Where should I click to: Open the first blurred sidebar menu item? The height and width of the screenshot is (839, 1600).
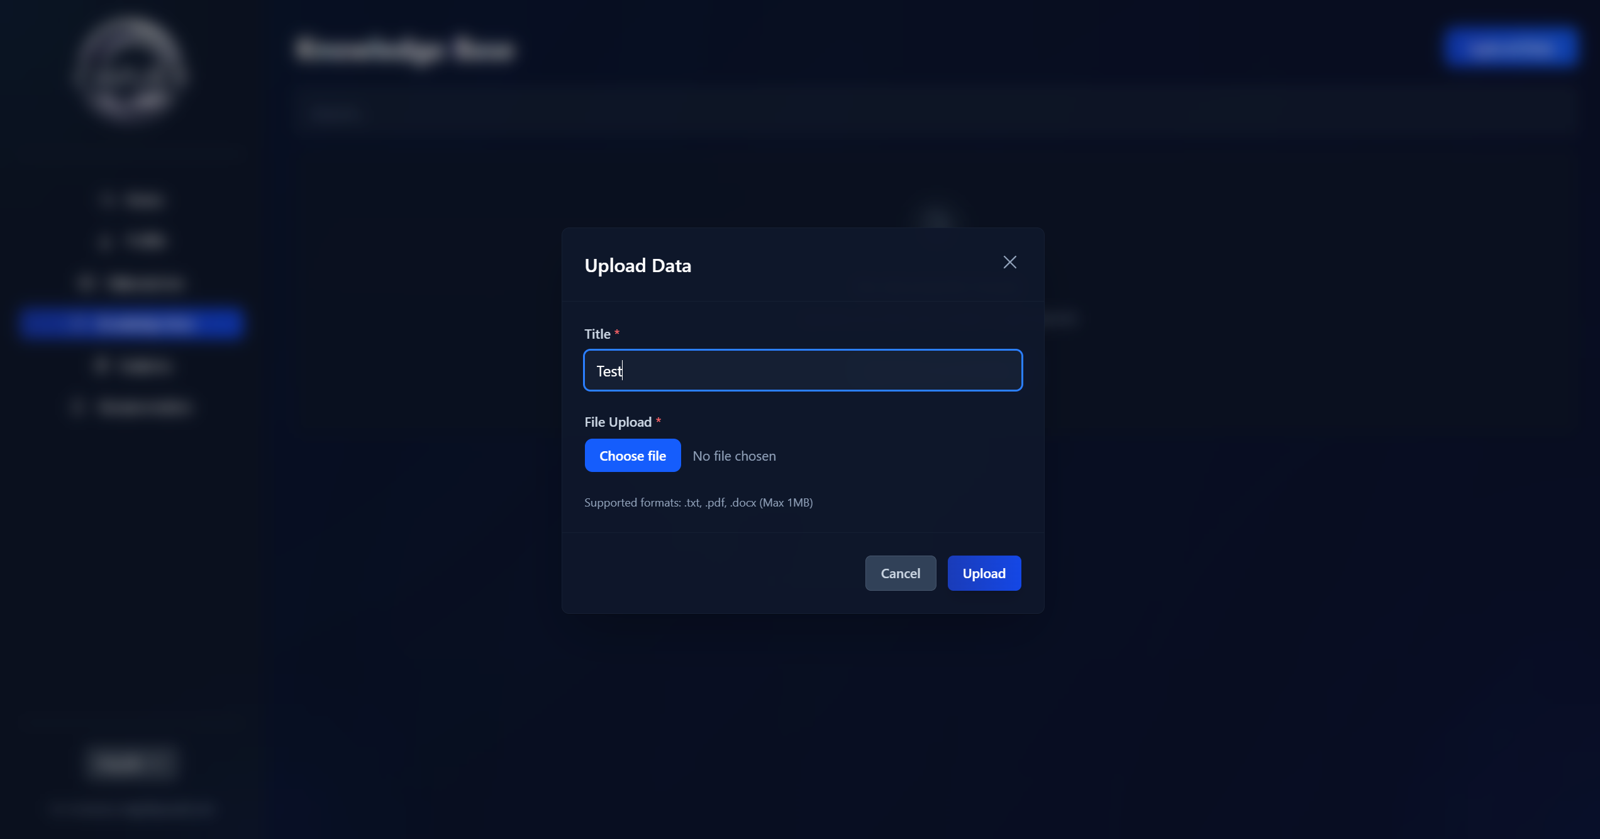(132, 200)
